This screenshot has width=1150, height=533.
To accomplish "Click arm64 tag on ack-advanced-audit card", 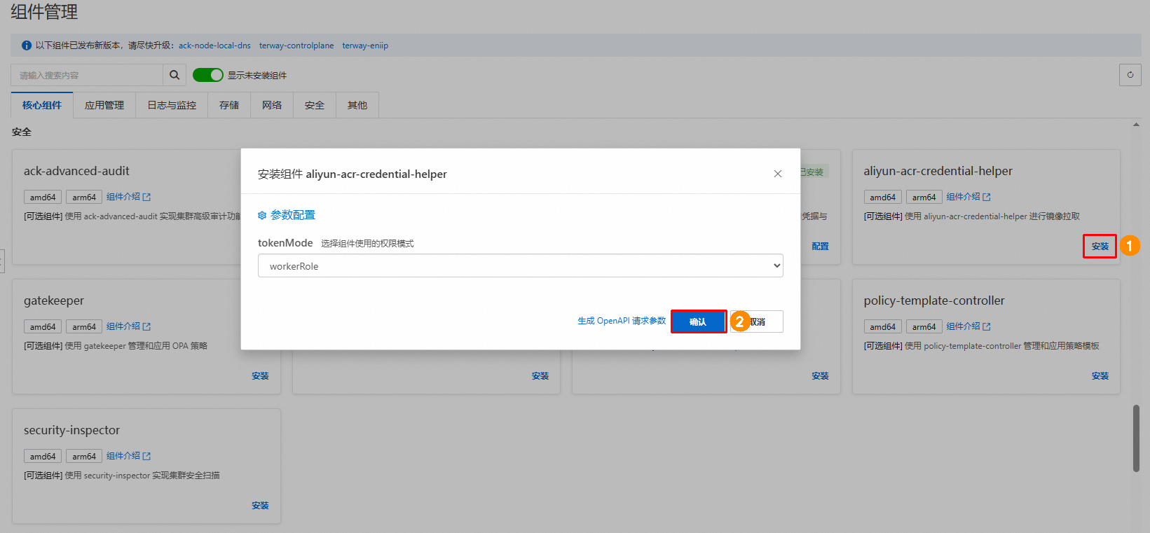I will [84, 198].
